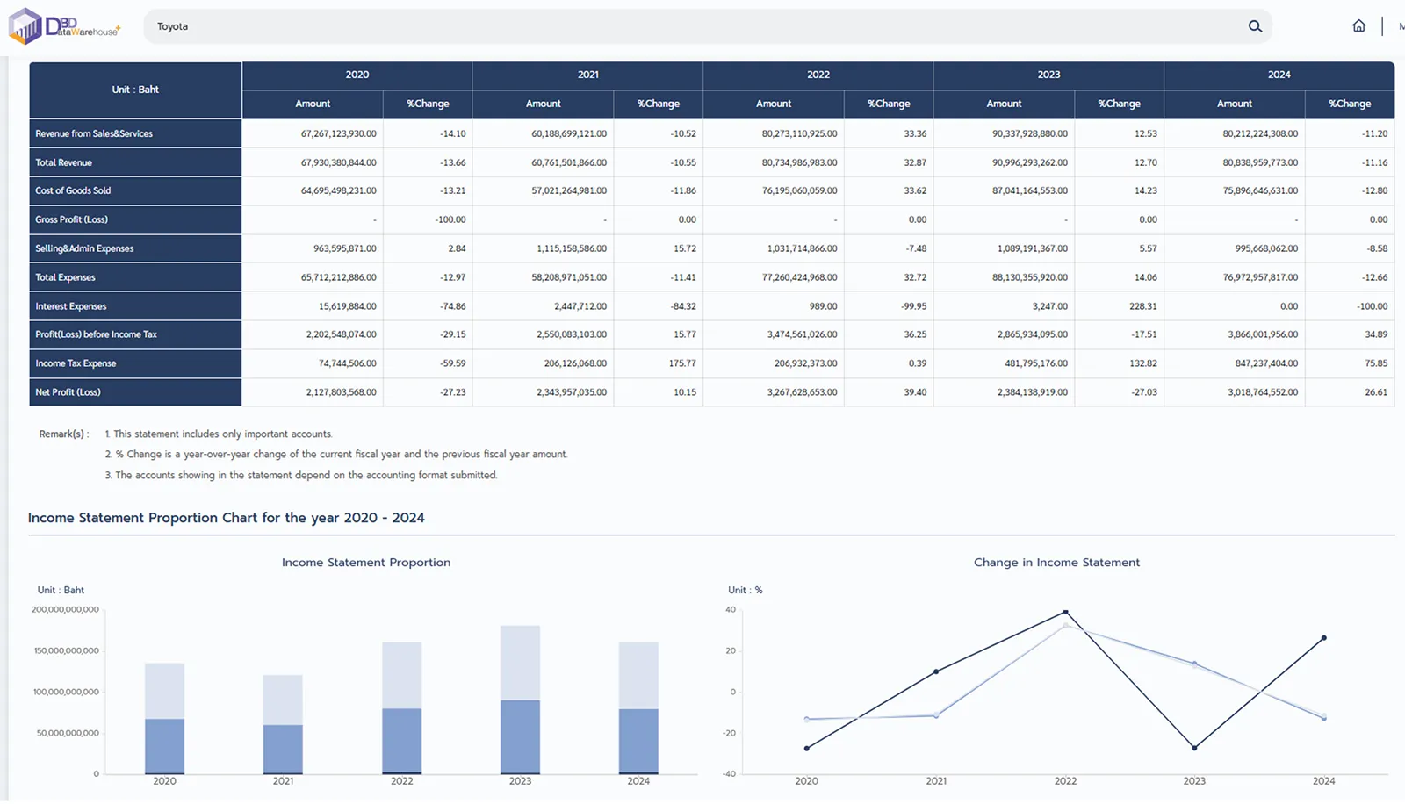Click the dark line's 2021 data point
This screenshot has width=1405, height=804.
(936, 671)
